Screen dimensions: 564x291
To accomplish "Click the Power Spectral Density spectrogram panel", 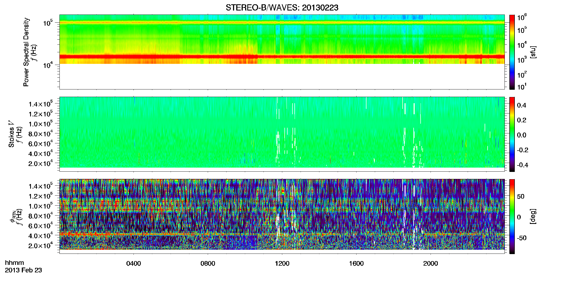I will (282, 52).
